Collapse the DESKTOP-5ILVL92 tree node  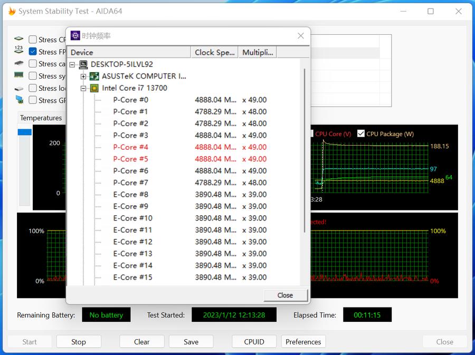tap(72, 64)
